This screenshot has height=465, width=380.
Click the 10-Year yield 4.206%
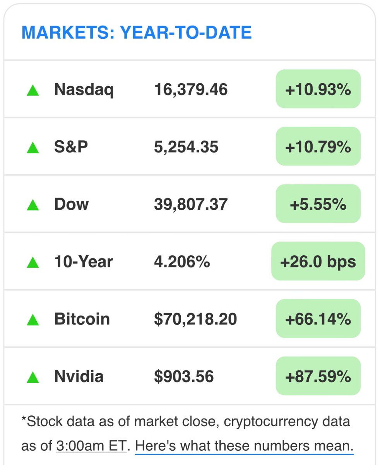(x=182, y=262)
